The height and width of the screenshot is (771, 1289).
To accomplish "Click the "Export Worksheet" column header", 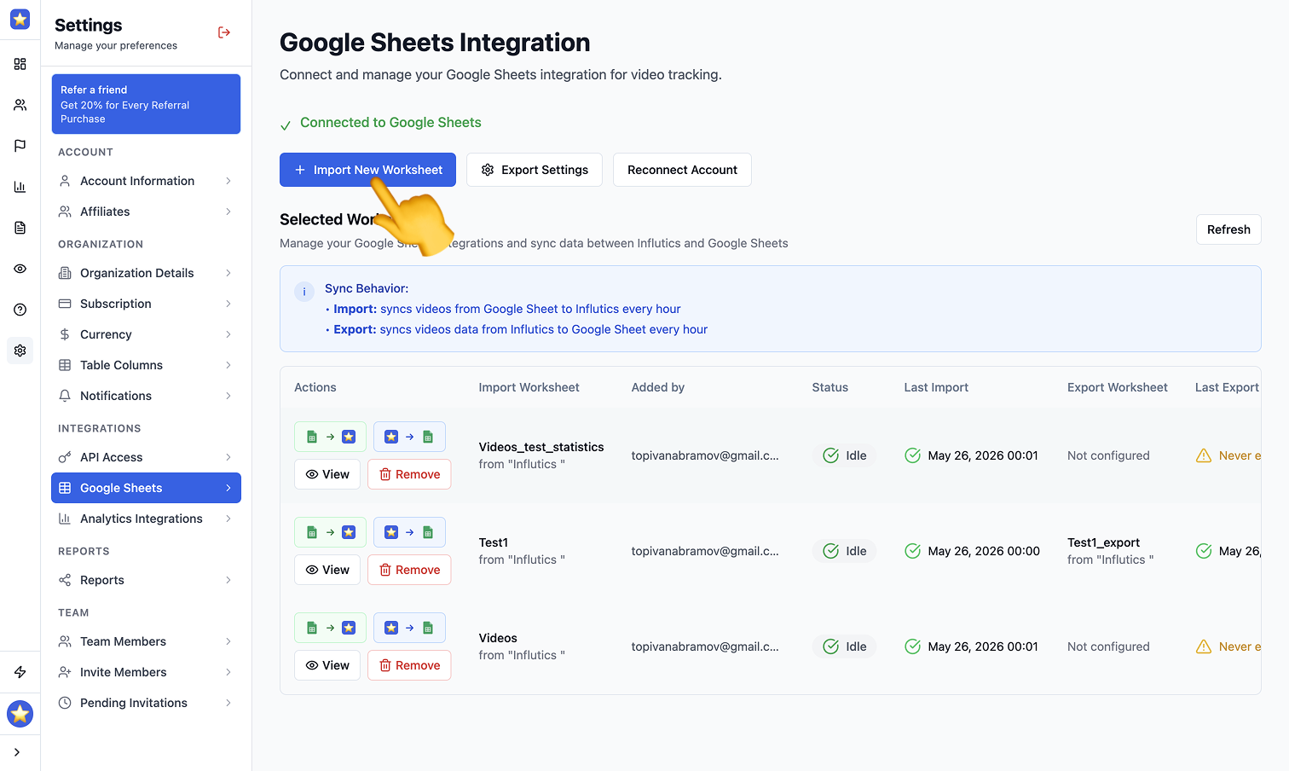I will 1118,387.
